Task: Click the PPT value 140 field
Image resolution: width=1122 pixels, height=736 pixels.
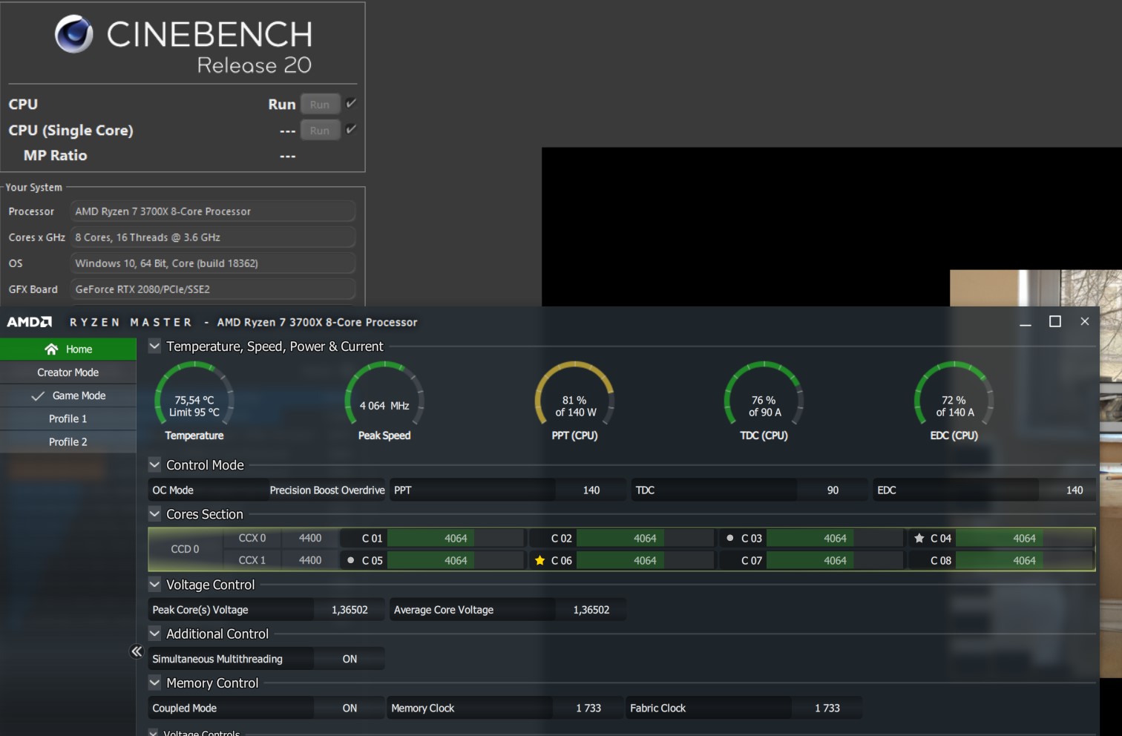Action: pyautogui.click(x=591, y=490)
